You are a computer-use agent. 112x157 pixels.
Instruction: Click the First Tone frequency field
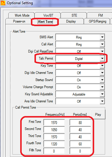pos(54,122)
